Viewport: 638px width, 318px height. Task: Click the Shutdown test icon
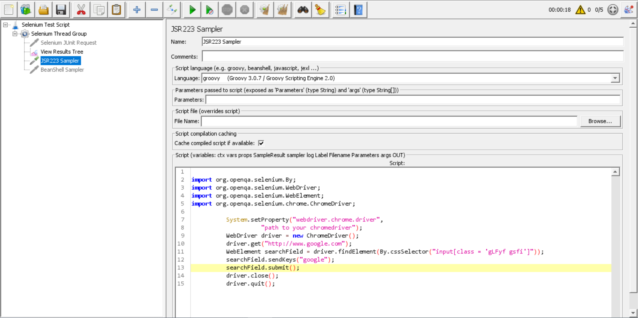[x=245, y=10]
